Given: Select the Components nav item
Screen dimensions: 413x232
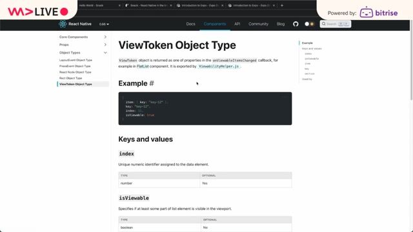Looking at the screenshot, I should 215,24.
